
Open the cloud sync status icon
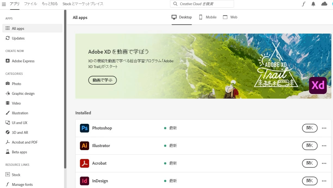coord(324,4)
